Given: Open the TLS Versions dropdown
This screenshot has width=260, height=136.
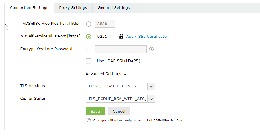Looking at the screenshot, I should 151,86.
